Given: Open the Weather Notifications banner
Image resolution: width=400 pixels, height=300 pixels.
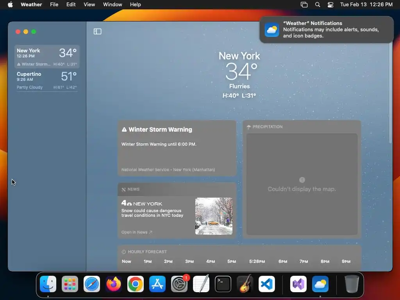Looking at the screenshot, I should [327, 30].
